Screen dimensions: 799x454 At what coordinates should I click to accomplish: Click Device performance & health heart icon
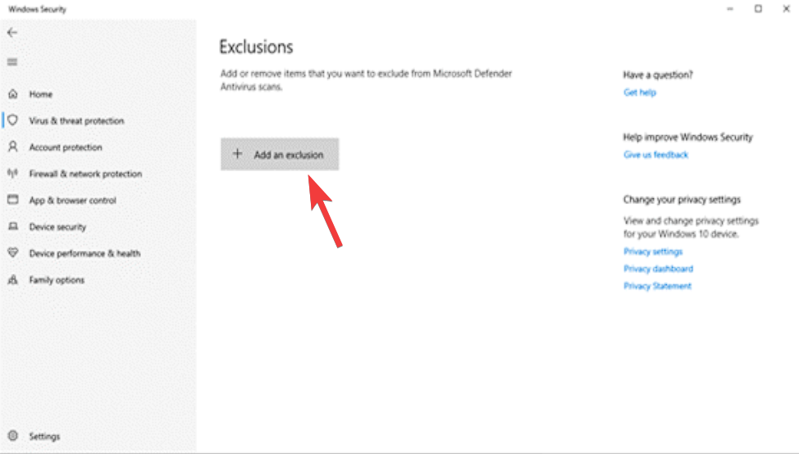[12, 253]
